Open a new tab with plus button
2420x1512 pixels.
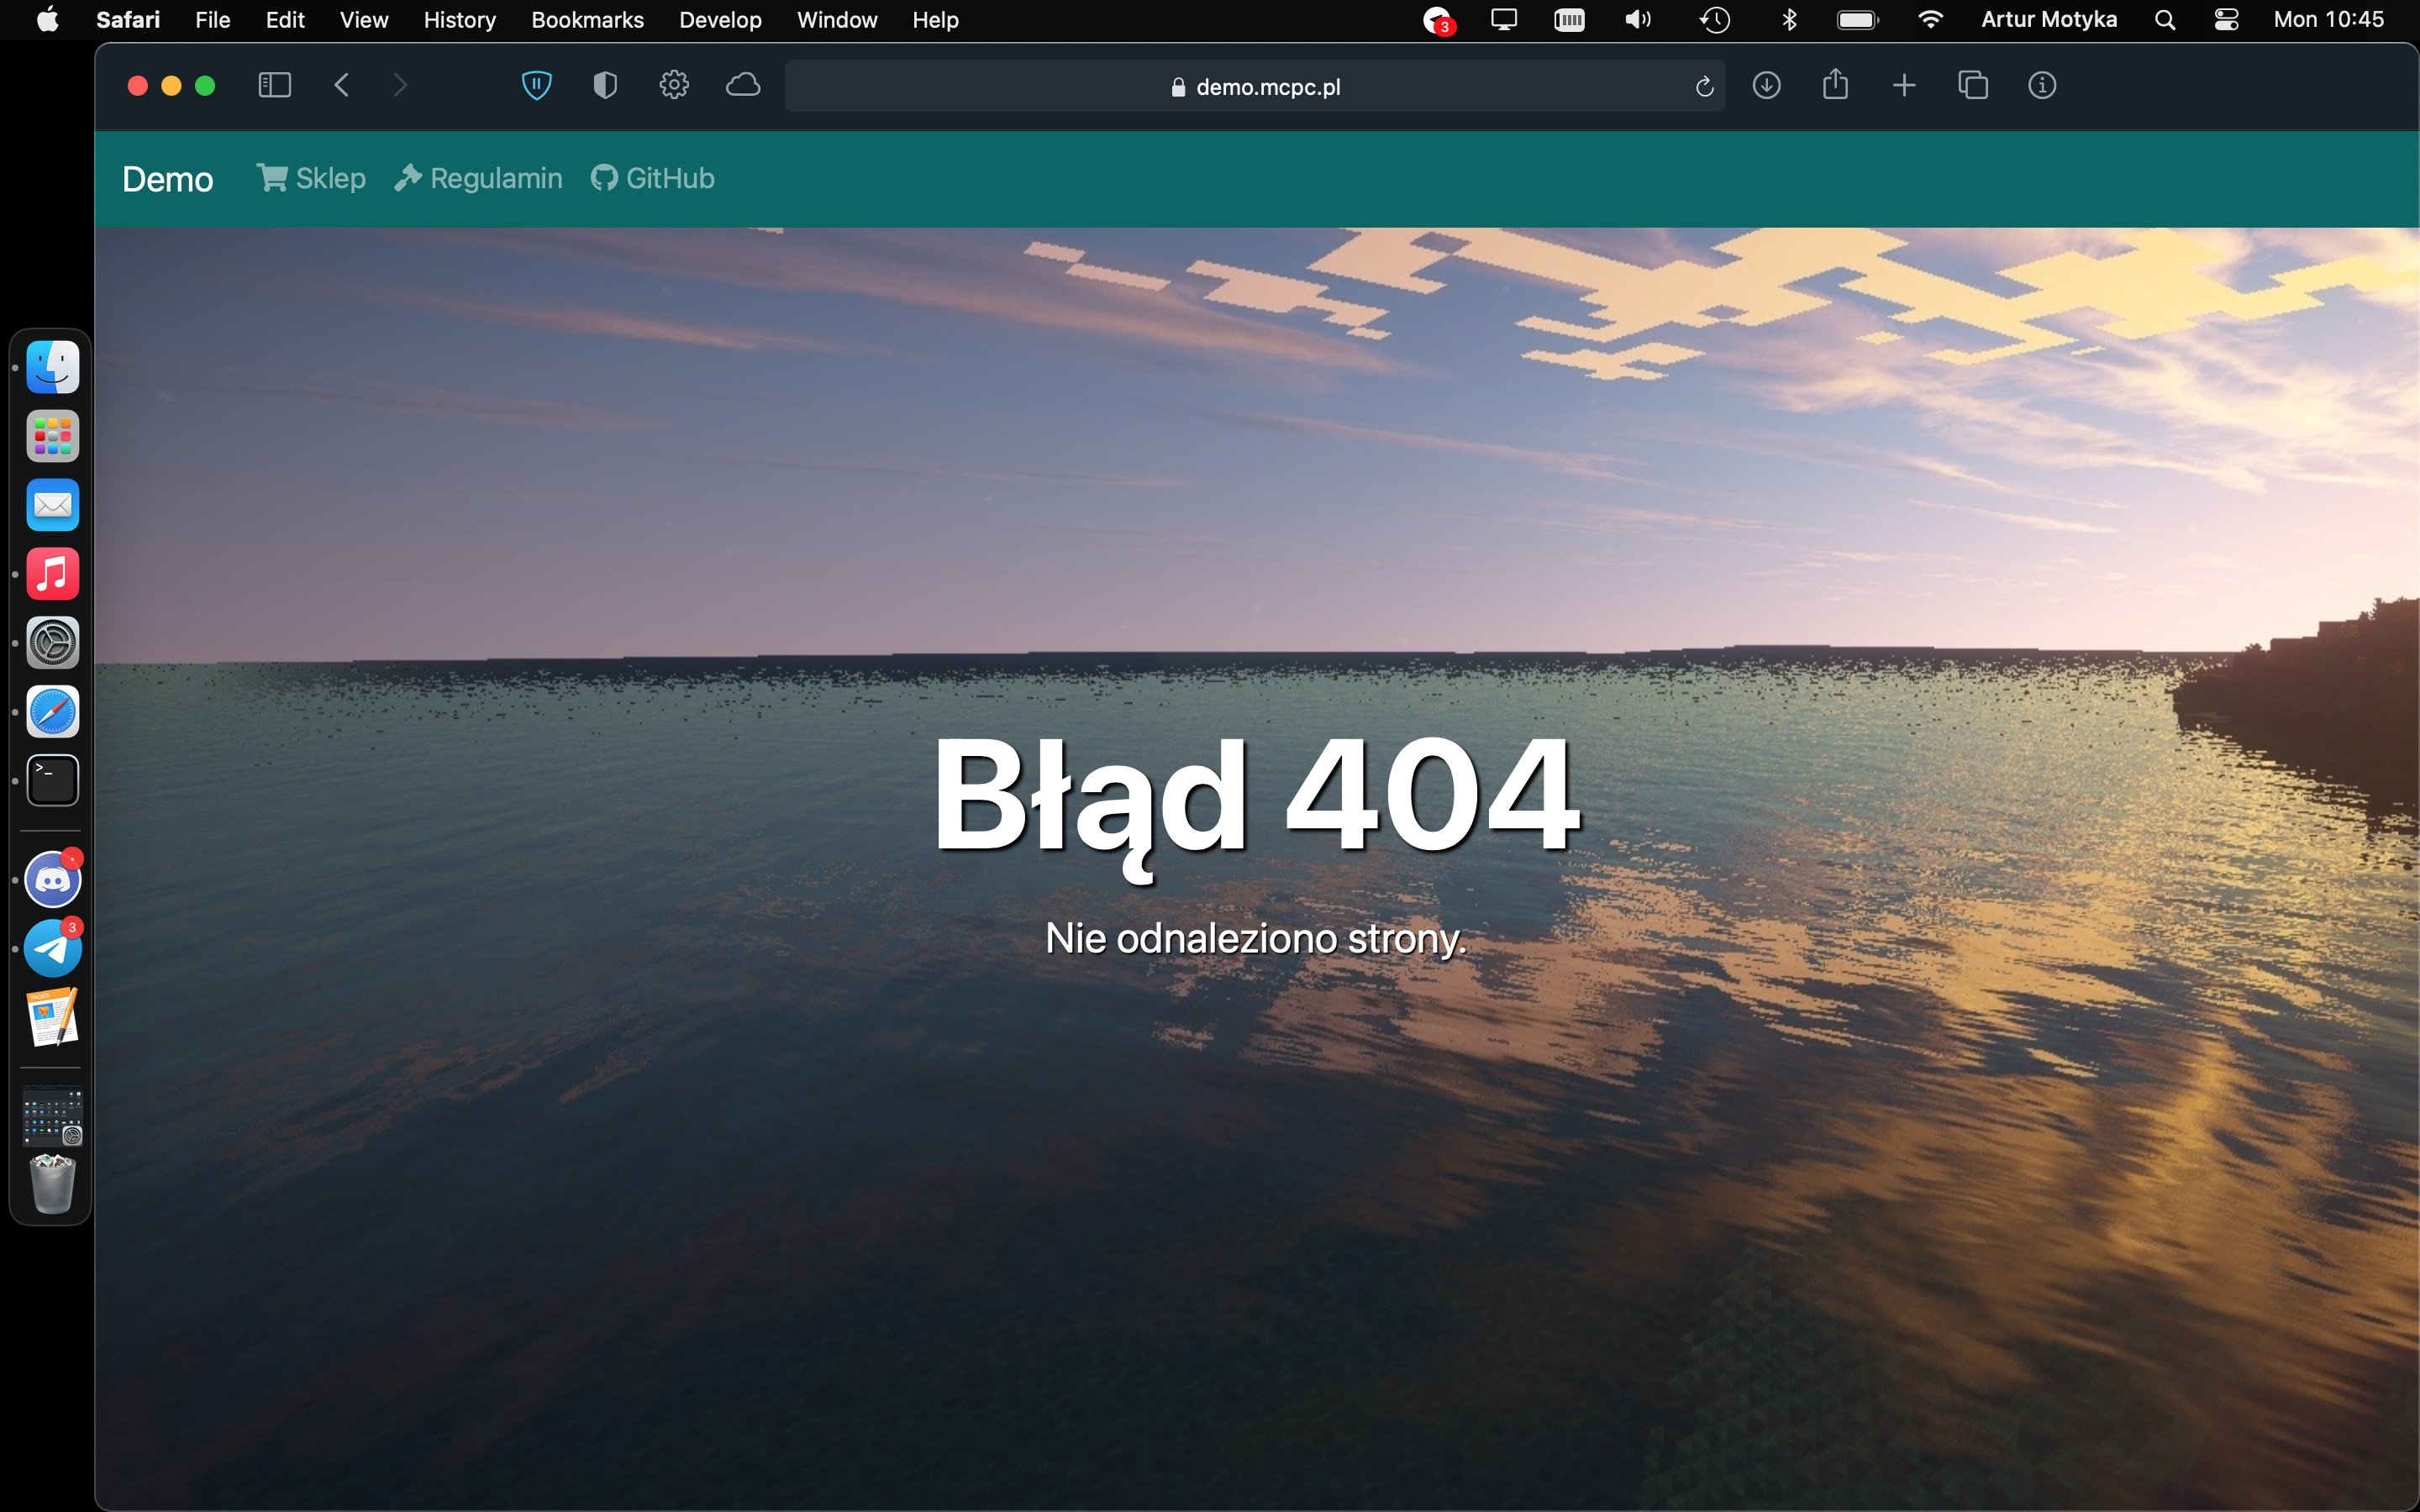1904,86
